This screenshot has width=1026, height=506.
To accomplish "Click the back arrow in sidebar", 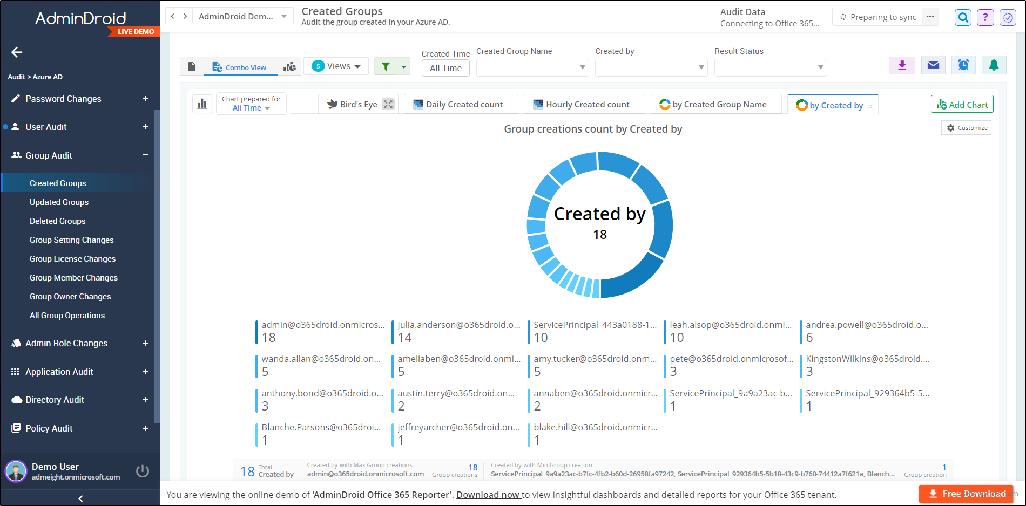I will tap(17, 52).
